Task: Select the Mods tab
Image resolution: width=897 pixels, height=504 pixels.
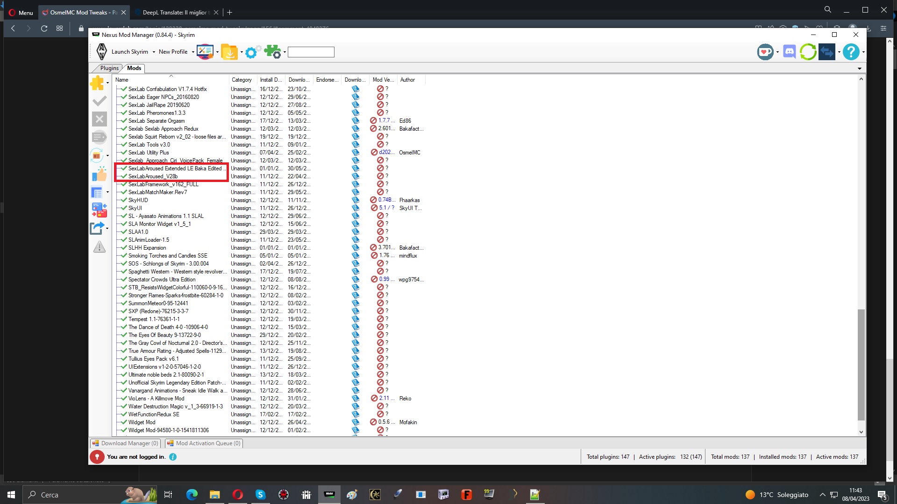Action: pos(134,68)
